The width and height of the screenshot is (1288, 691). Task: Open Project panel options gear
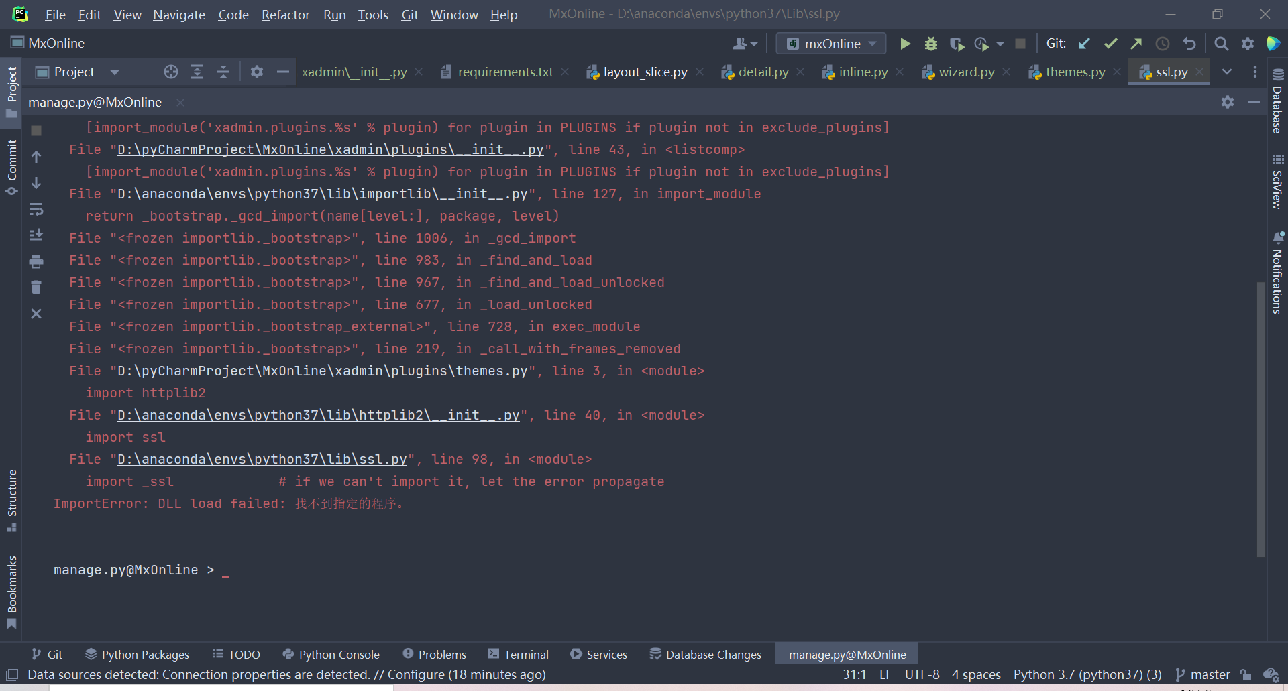[x=257, y=72]
